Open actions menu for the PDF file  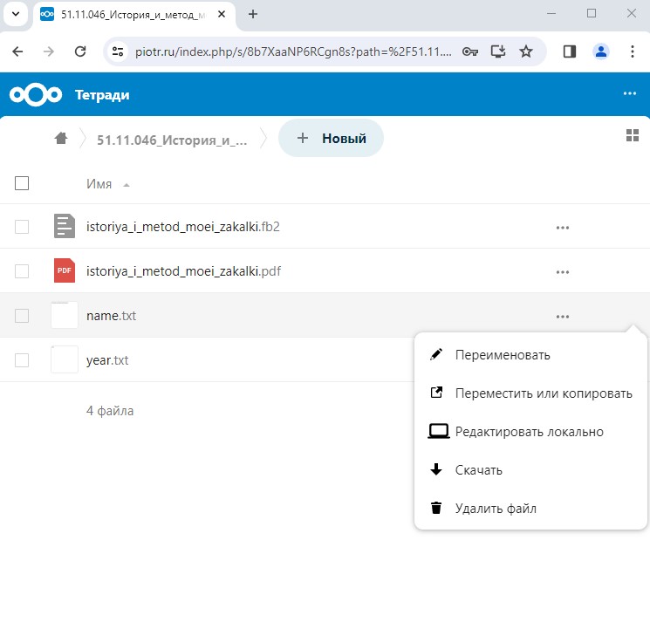pyautogui.click(x=562, y=272)
